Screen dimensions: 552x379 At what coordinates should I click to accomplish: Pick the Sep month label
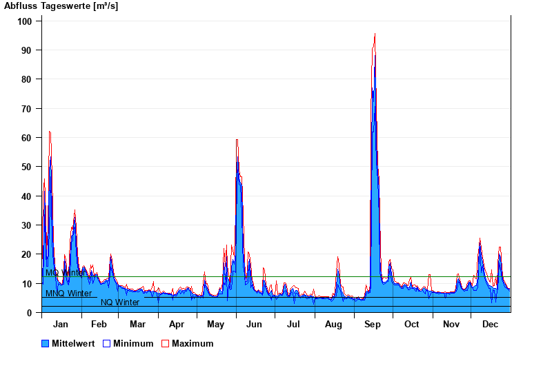[373, 325]
